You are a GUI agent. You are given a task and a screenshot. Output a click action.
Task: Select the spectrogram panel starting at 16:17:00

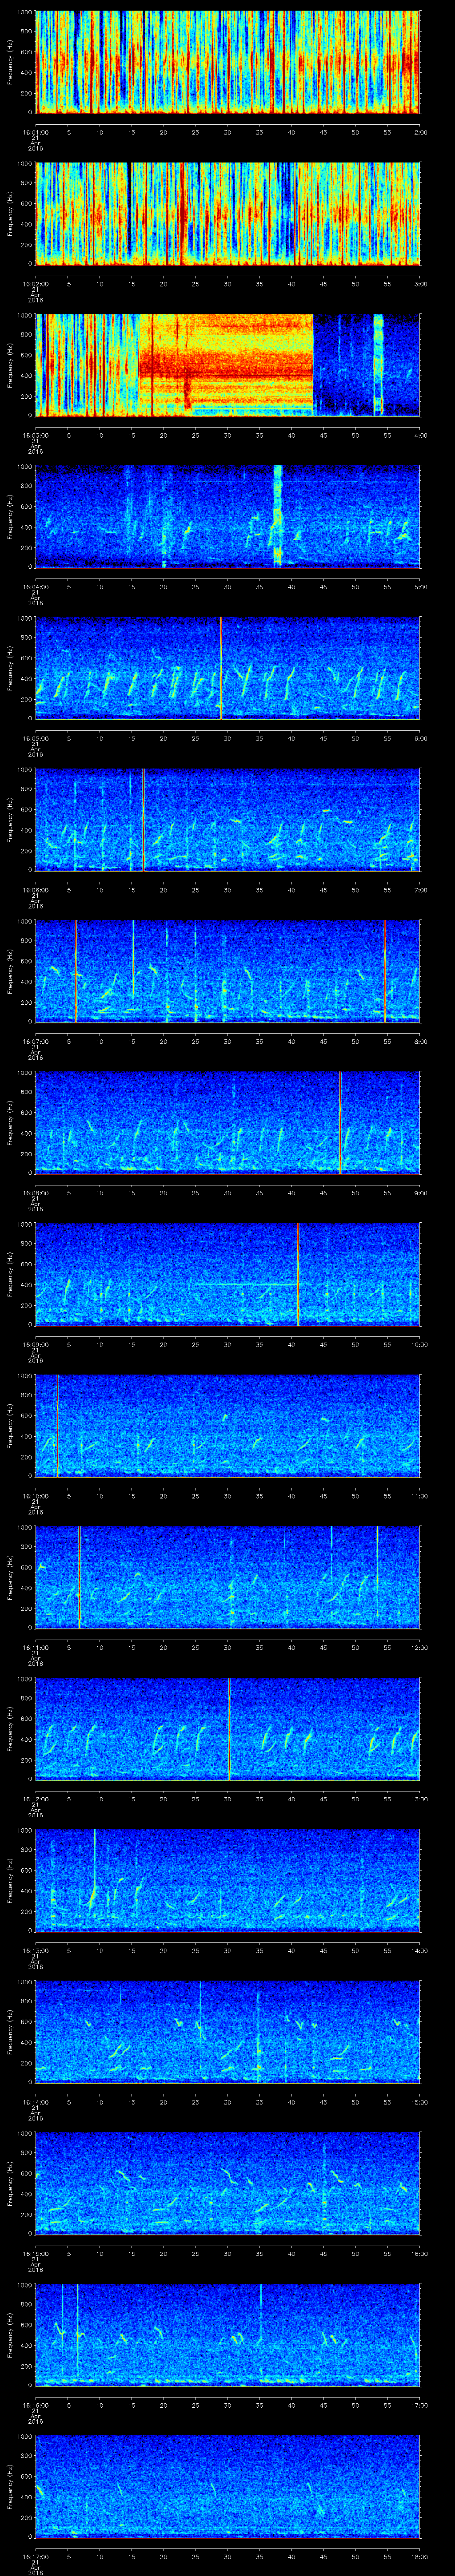click(x=227, y=2486)
